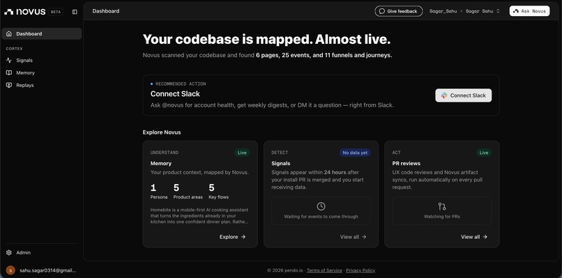The height and width of the screenshot is (278, 562).
Task: Click the Signals card title
Action: point(280,163)
